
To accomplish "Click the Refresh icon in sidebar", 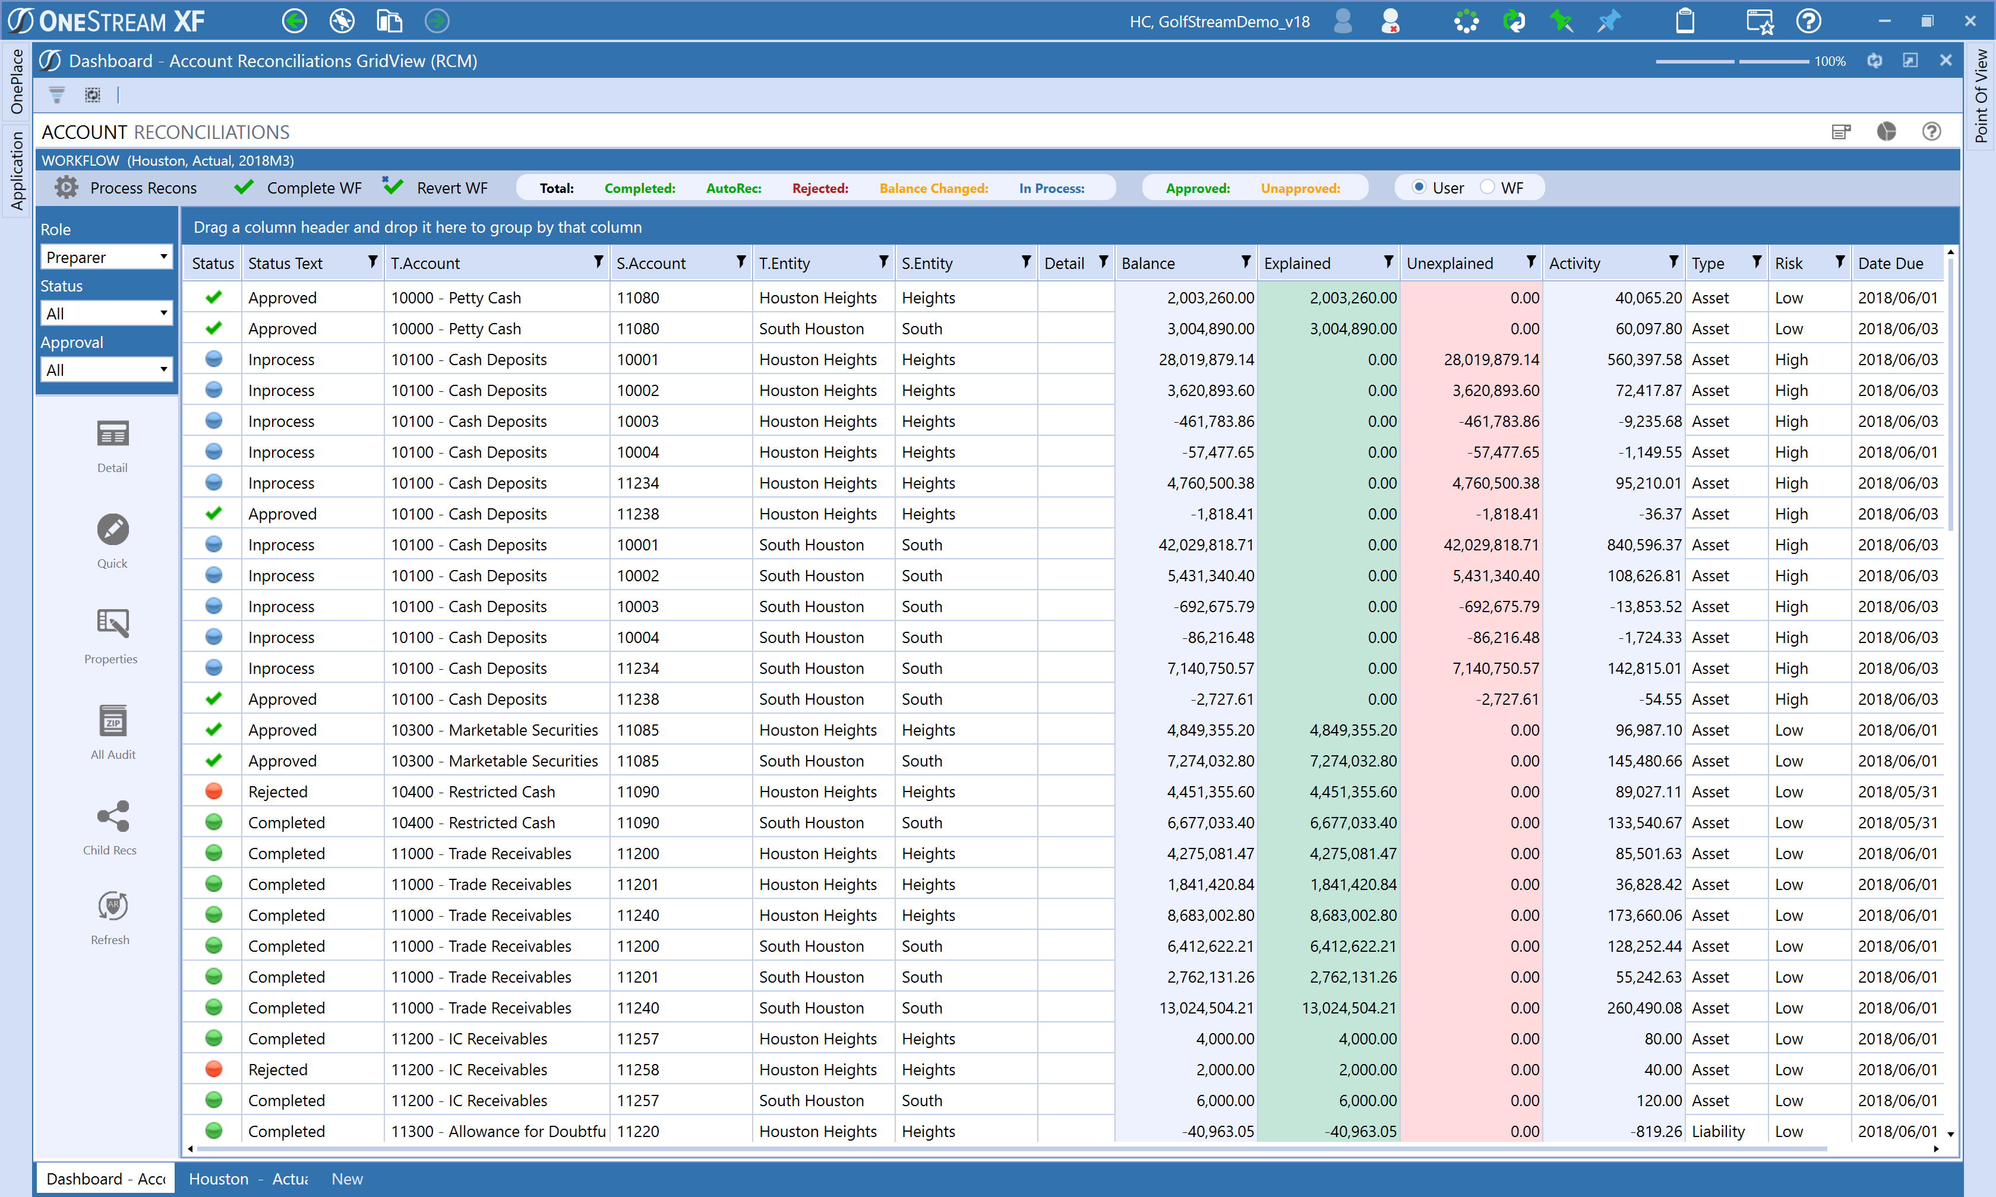I will click(x=112, y=907).
